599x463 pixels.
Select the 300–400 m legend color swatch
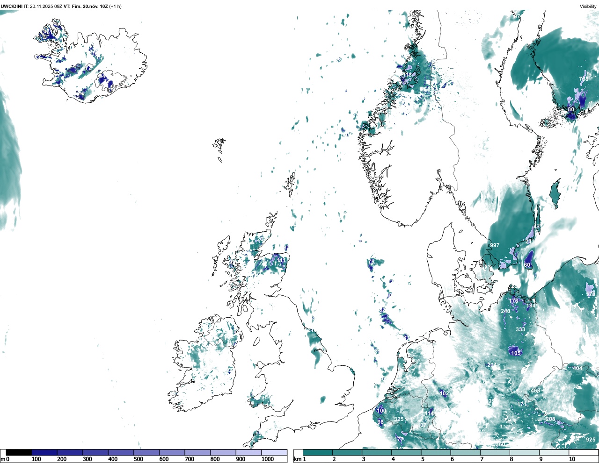[95, 453]
